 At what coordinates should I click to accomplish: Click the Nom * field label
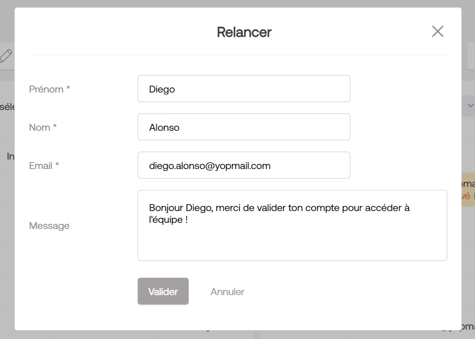coord(43,127)
